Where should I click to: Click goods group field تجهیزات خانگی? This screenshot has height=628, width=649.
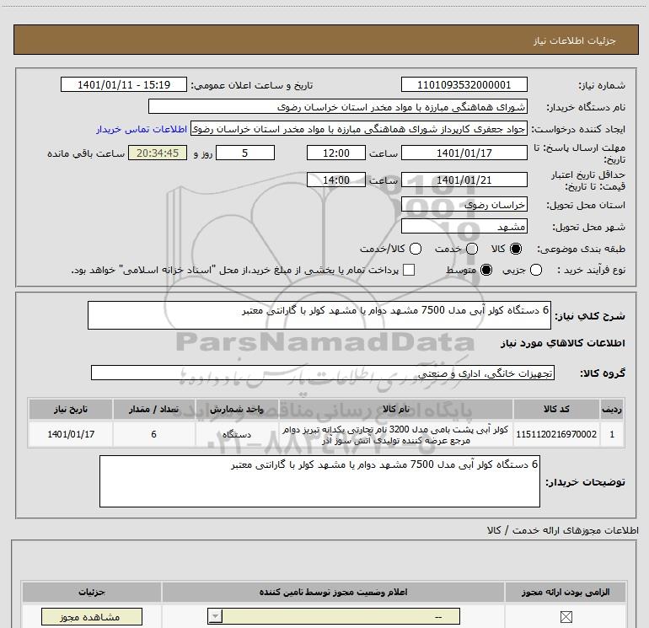coord(323,373)
